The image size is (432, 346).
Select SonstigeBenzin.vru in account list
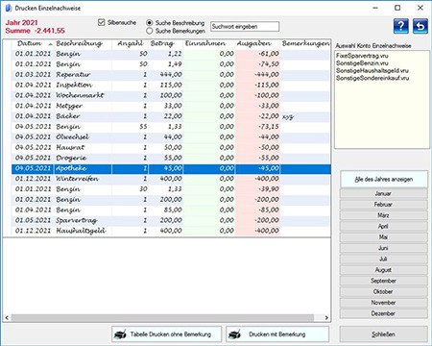[362, 63]
